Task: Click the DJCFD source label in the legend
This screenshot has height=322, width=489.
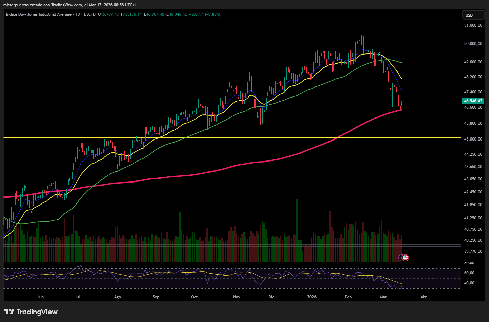Action: [x=89, y=14]
